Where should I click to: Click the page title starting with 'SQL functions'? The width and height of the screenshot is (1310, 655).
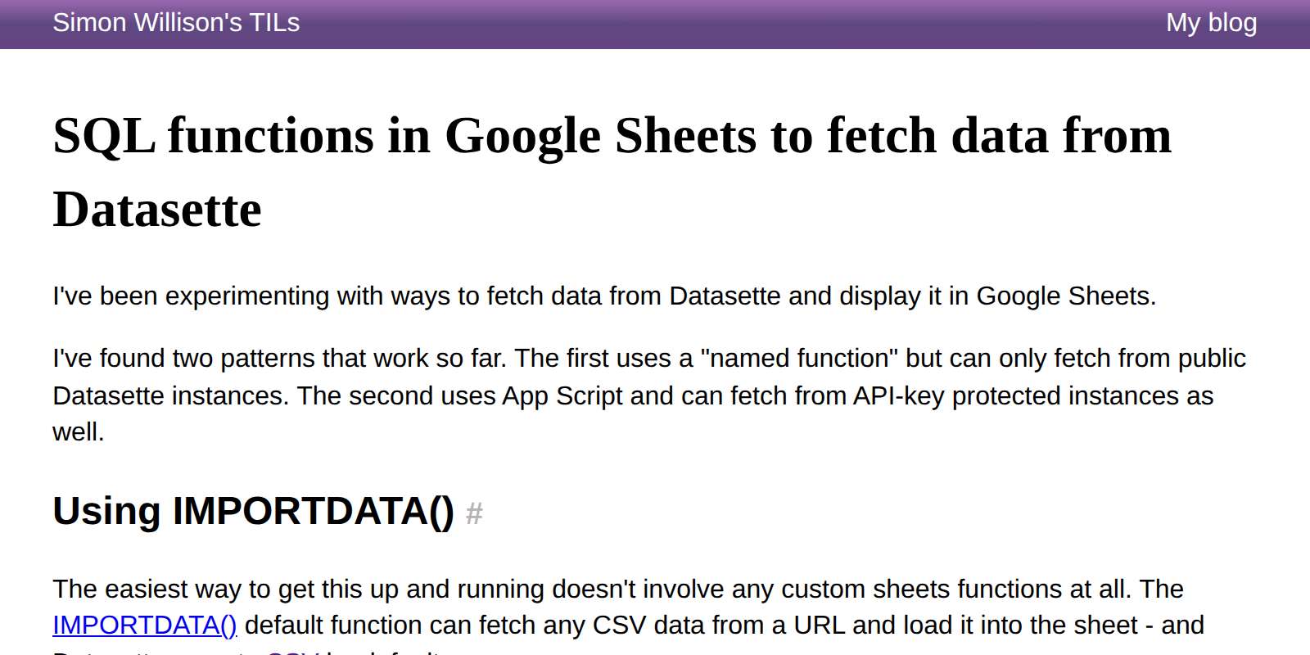612,172
